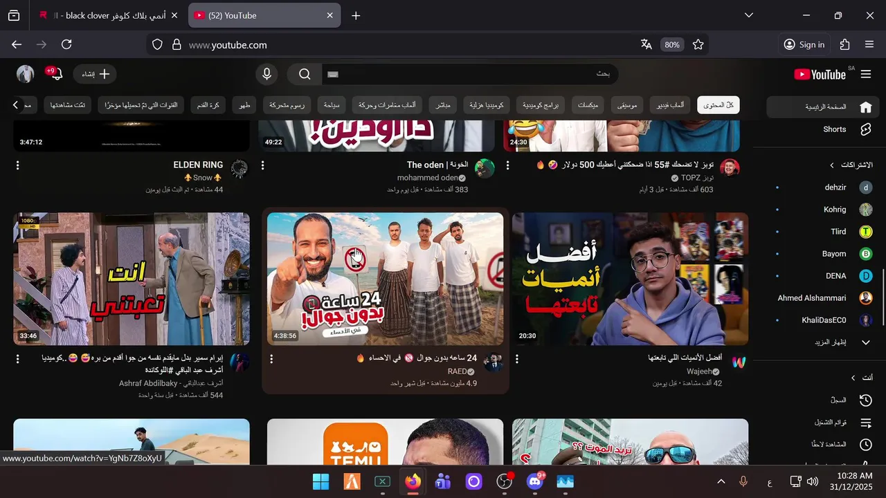Open options menu for The oden video
Image resolution: width=886 pixels, height=498 pixels.
click(262, 165)
